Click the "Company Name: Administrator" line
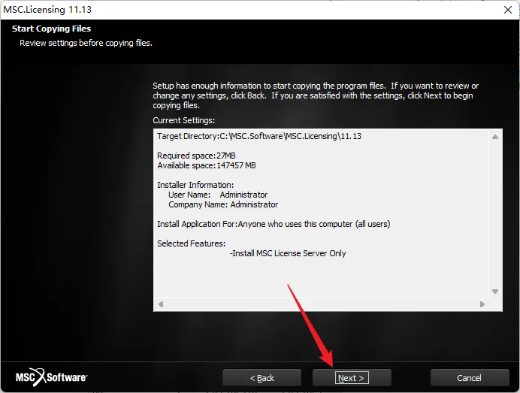The image size is (520, 393). [x=223, y=204]
